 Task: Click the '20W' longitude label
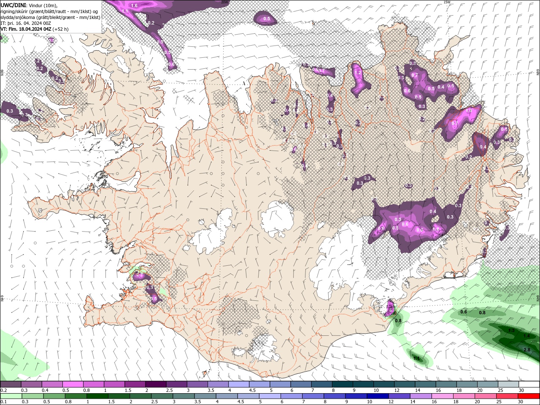224,2
